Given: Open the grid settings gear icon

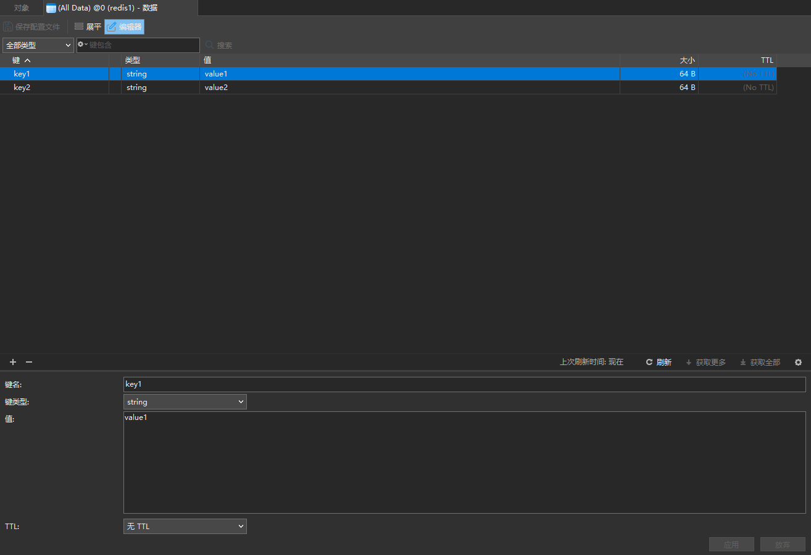Looking at the screenshot, I should coord(798,362).
